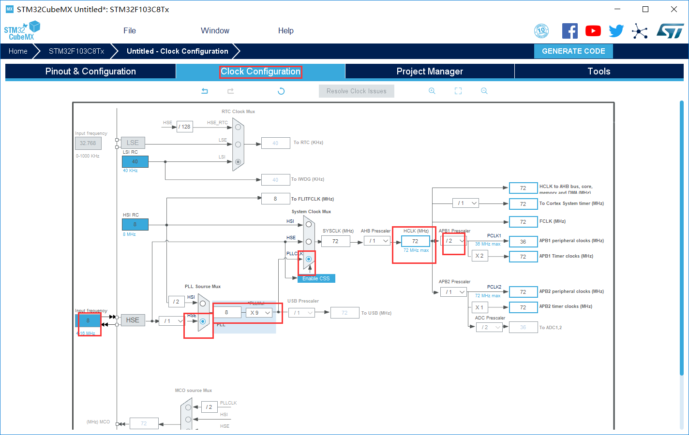Click Resolve Clock Issues button

point(357,91)
